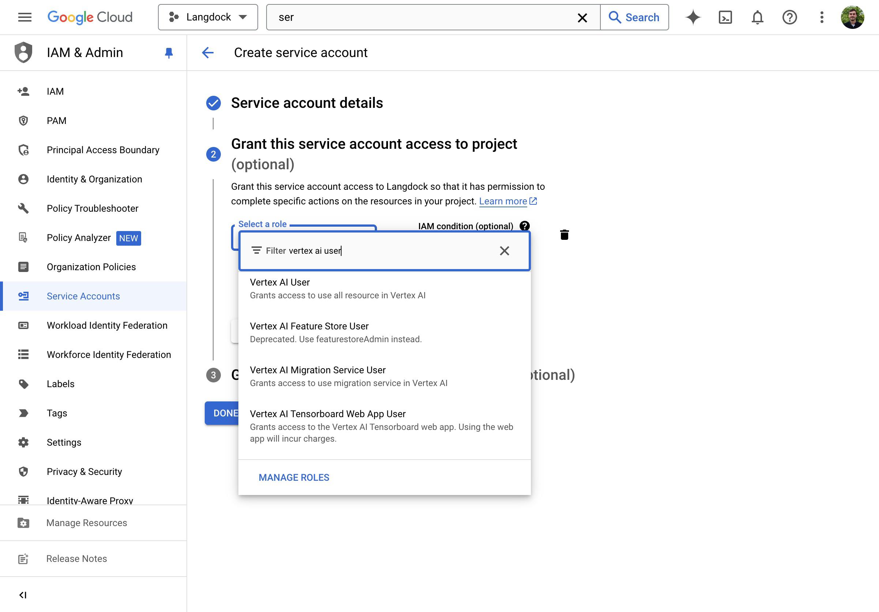Clear the role filter with X

(505, 251)
